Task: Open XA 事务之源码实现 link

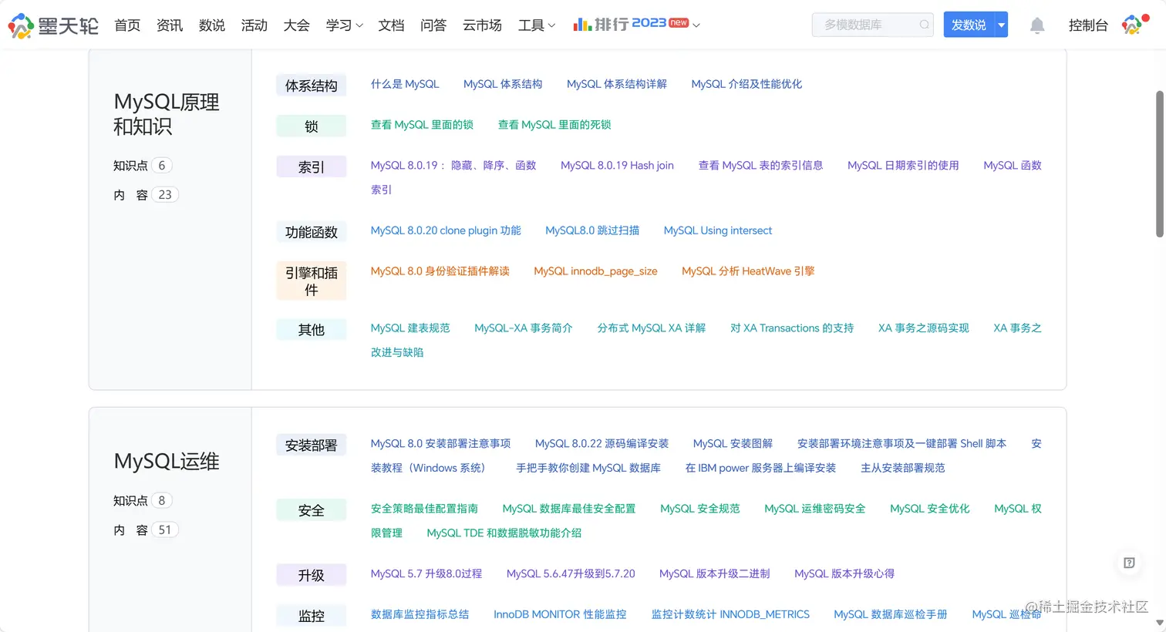Action: [x=924, y=328]
